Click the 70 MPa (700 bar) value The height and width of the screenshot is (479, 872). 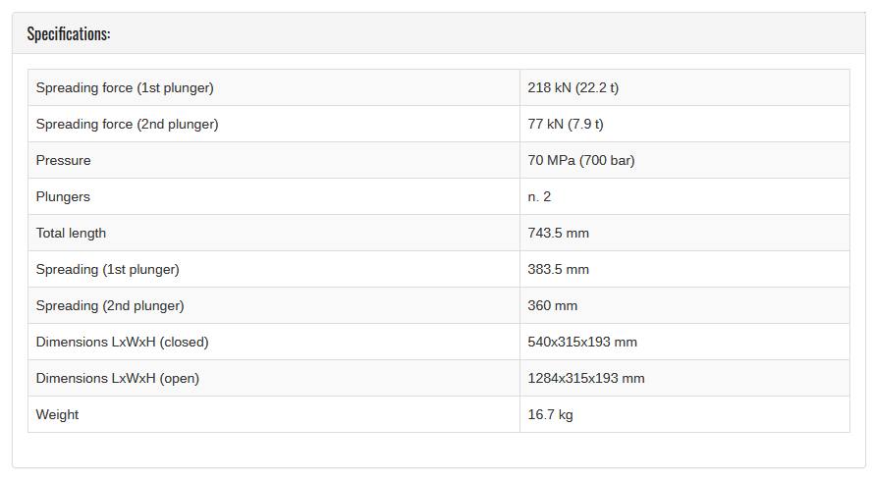click(580, 161)
